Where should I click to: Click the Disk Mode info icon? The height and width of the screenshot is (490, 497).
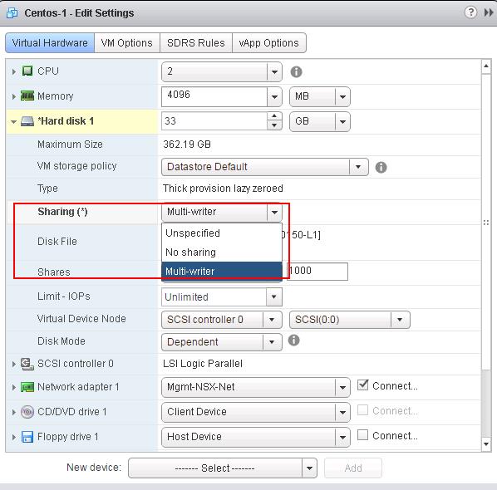click(x=293, y=341)
